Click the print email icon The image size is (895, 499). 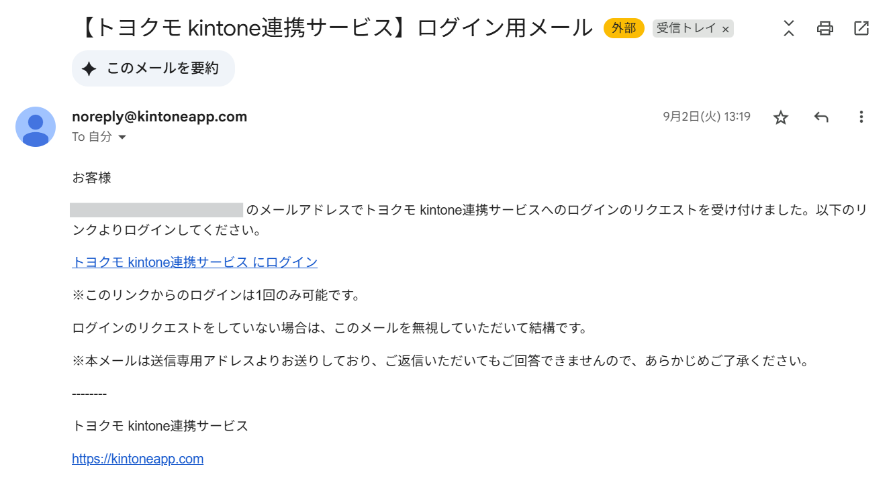coord(825,28)
